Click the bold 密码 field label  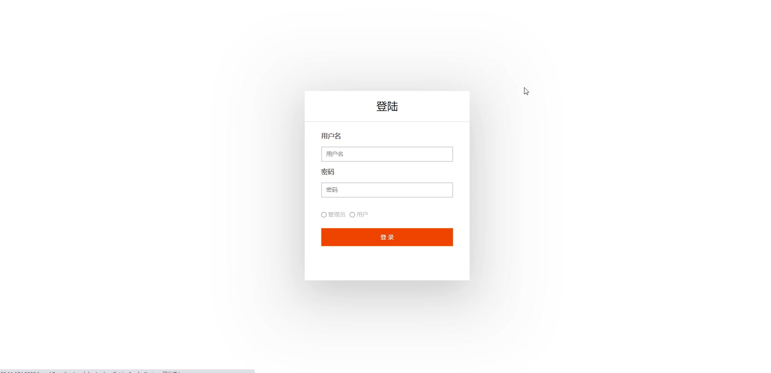pos(328,172)
